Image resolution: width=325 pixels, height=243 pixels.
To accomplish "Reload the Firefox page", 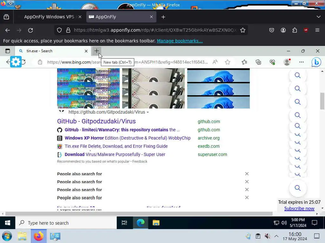I will pos(30,30).
